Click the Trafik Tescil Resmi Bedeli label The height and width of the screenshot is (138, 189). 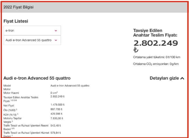pos(26,127)
